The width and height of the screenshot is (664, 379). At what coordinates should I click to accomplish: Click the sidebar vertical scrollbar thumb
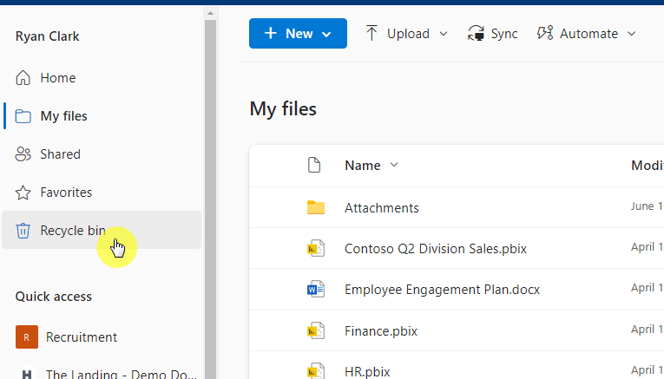210,199
